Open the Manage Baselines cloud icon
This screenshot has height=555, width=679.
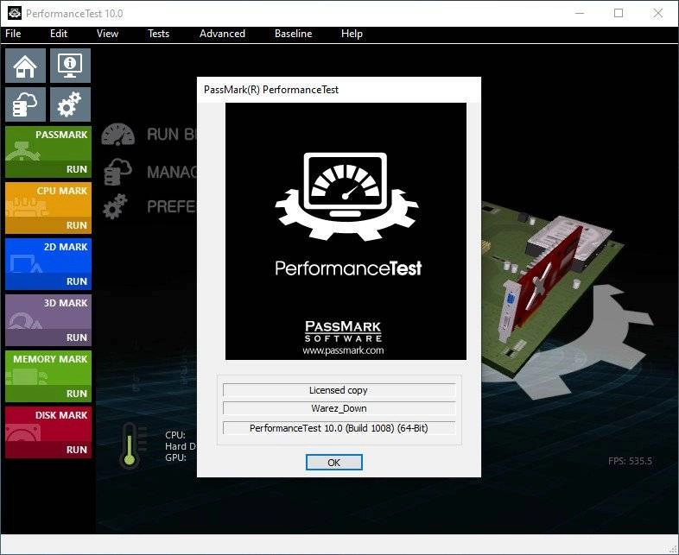tap(25, 104)
